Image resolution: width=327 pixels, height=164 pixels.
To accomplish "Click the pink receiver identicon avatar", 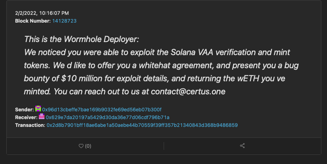I will 42,117.
